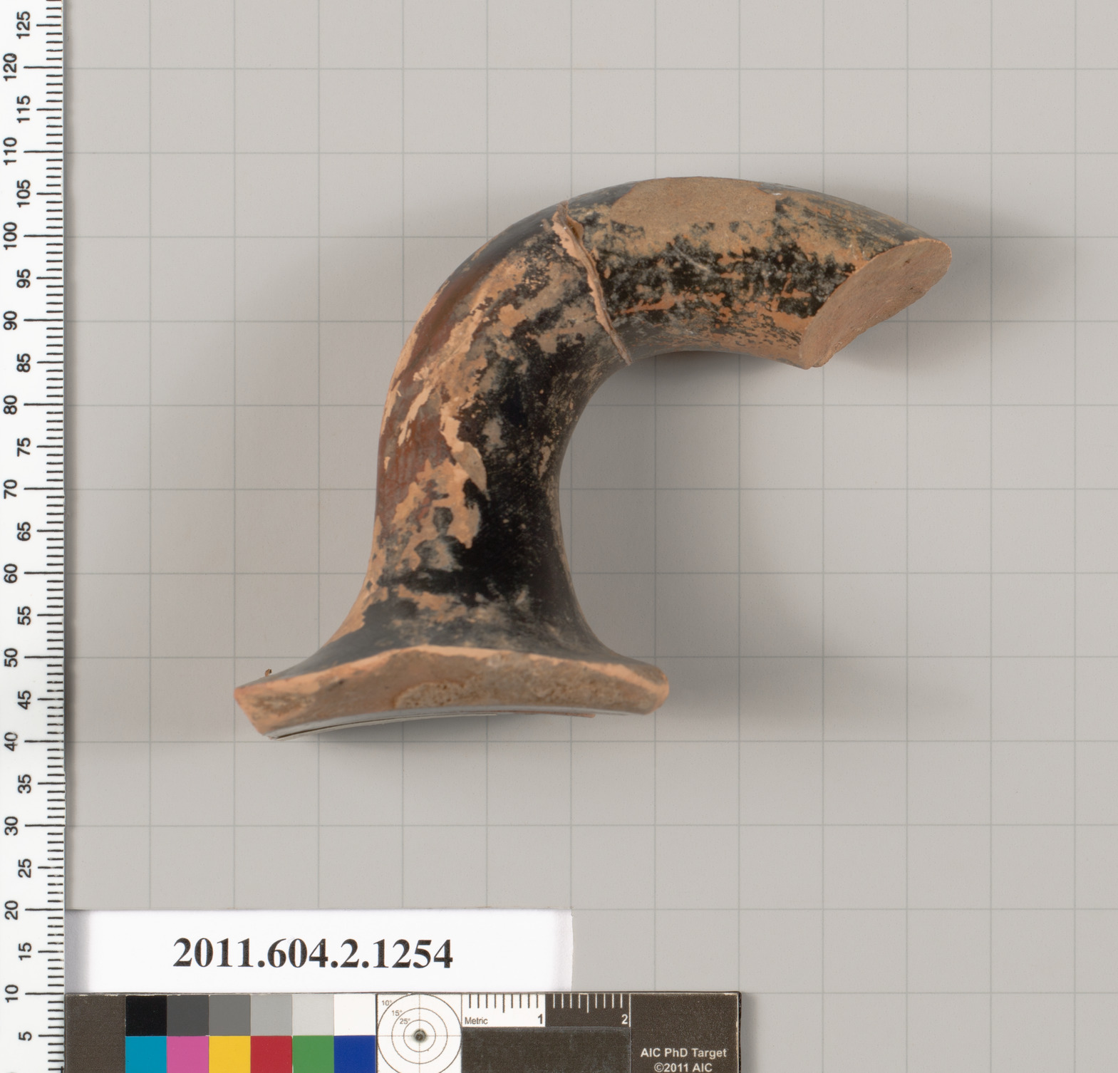
Task: Click the 100 mark on the vertical ruler
Action: [x=9, y=236]
